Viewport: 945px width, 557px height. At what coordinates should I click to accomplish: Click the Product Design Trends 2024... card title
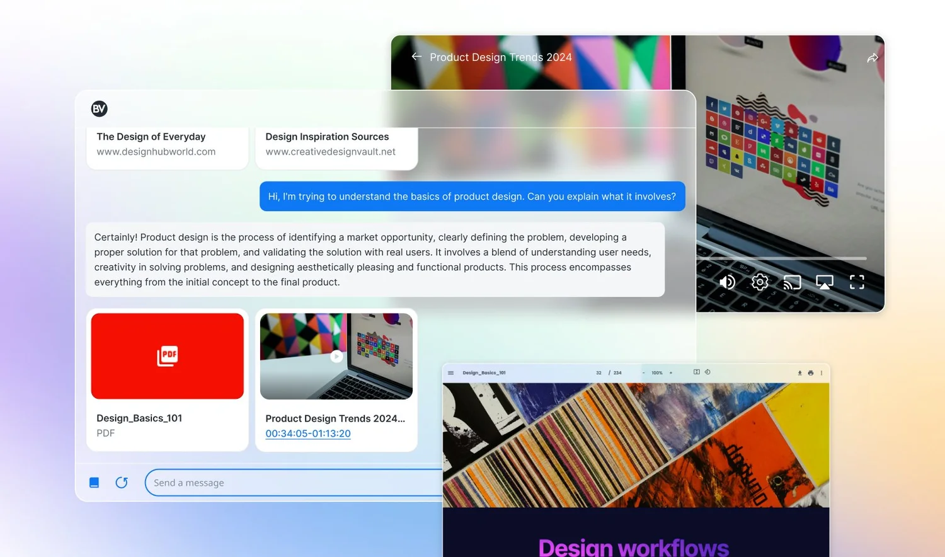point(335,418)
